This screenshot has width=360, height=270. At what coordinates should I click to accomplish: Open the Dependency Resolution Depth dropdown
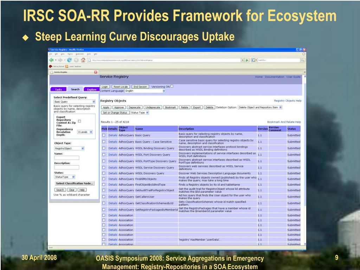pyautogui.click(x=85, y=132)
